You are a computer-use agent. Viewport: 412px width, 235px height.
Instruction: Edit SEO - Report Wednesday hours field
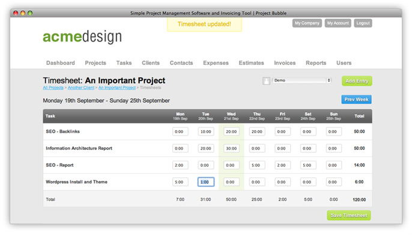click(x=231, y=165)
